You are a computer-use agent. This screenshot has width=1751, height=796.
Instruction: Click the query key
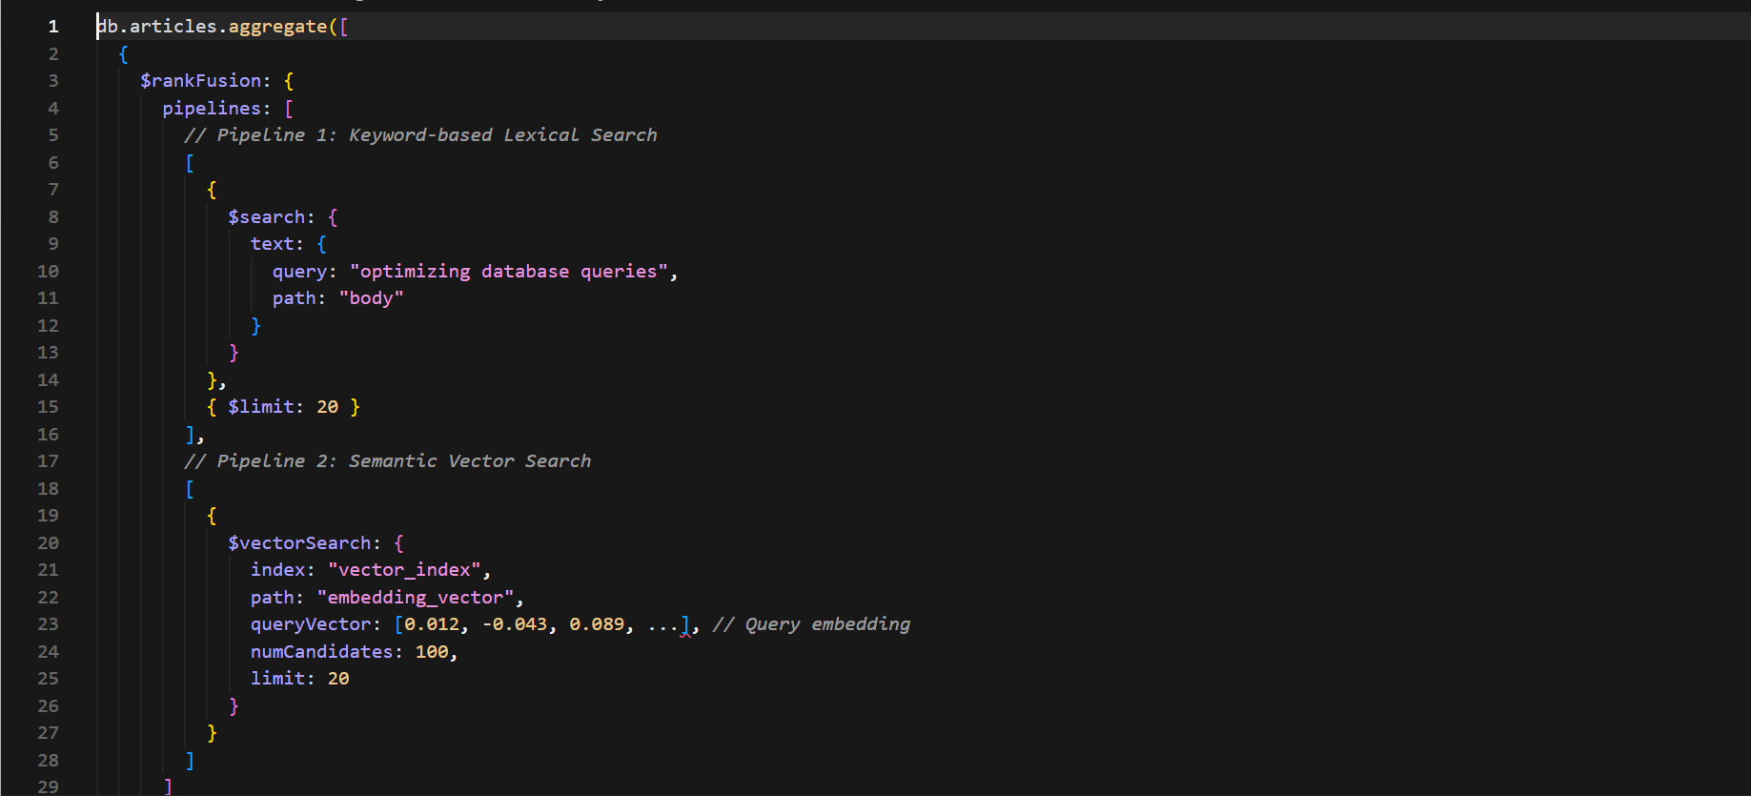299,272
